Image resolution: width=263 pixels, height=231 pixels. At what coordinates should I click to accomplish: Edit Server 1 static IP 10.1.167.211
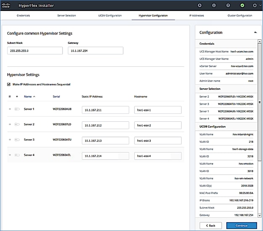click(x=105, y=110)
